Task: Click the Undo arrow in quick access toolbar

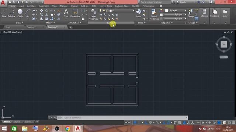Action: [31, 2]
